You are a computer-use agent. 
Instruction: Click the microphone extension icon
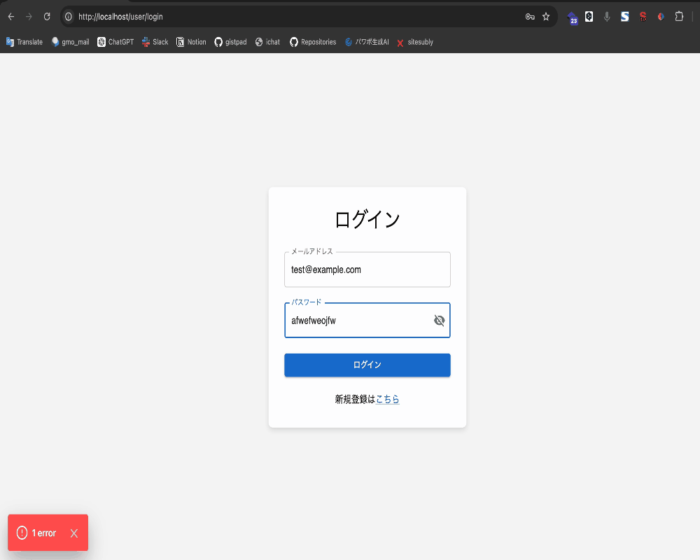pyautogui.click(x=606, y=15)
